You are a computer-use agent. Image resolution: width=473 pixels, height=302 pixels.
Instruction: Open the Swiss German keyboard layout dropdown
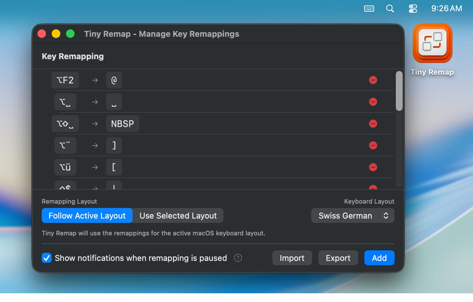click(353, 215)
